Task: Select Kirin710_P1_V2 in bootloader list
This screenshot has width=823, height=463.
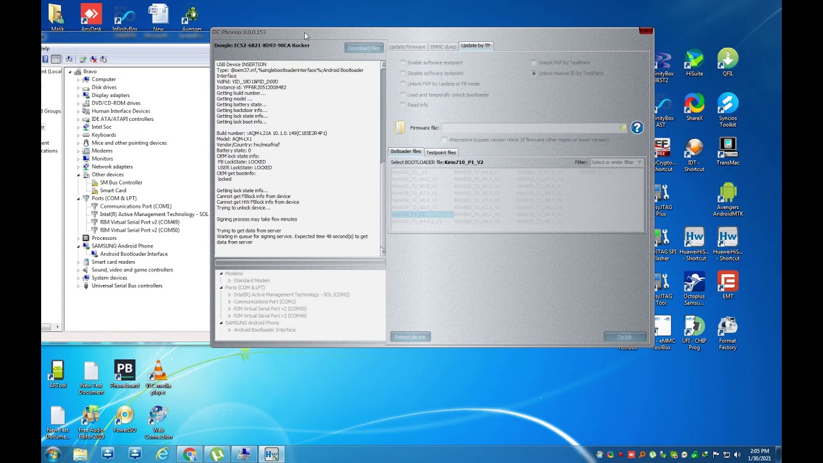Action: click(422, 214)
